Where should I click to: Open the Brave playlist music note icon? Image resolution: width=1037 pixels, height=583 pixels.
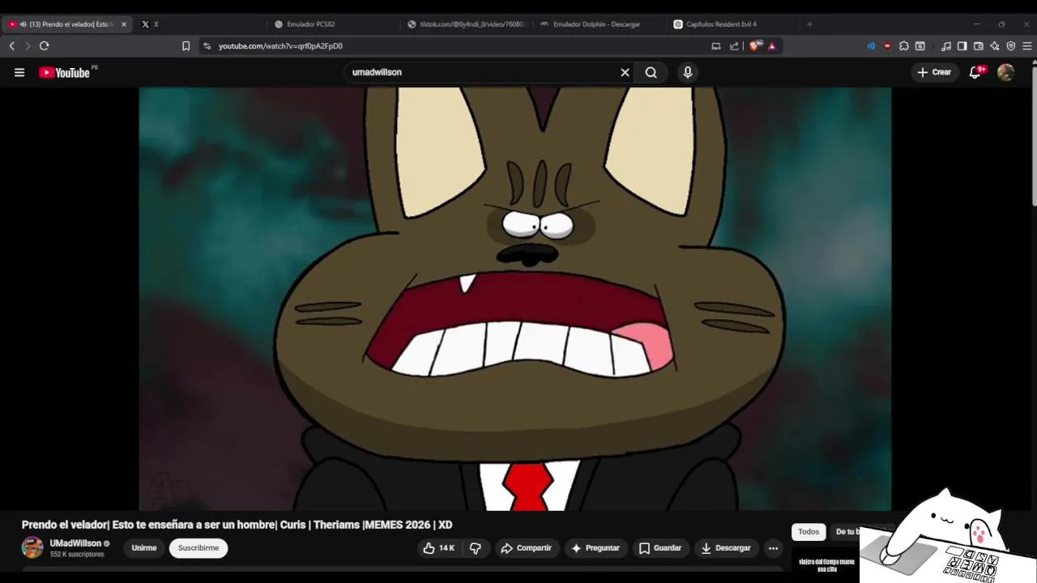(x=946, y=46)
